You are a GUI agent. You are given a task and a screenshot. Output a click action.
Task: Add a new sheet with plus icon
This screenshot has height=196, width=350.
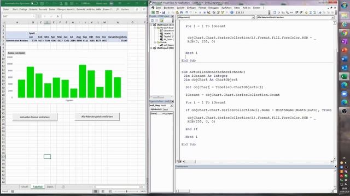click(x=63, y=187)
